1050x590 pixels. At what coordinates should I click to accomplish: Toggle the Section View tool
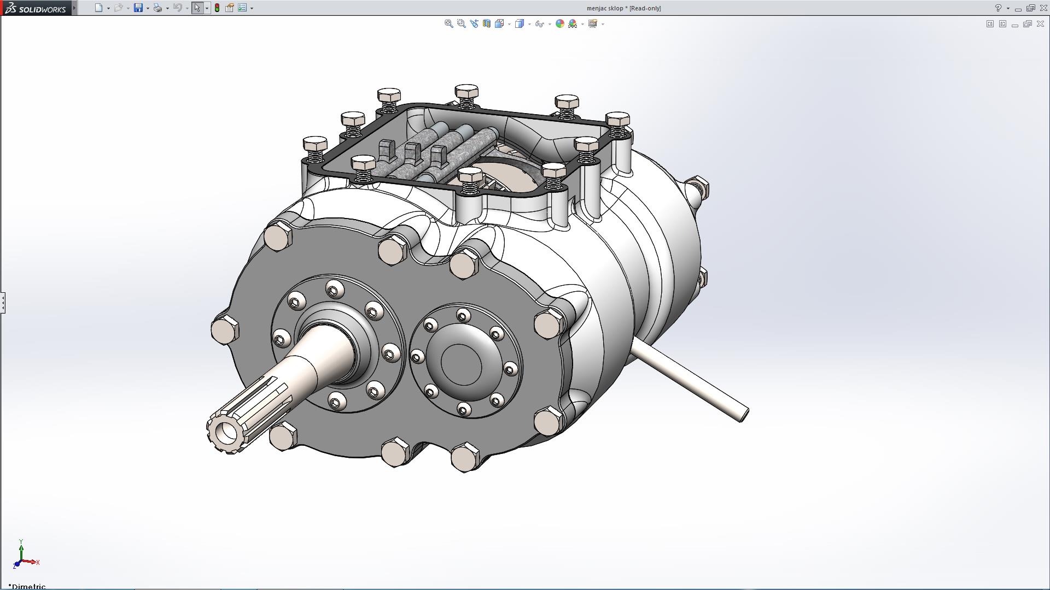(486, 23)
